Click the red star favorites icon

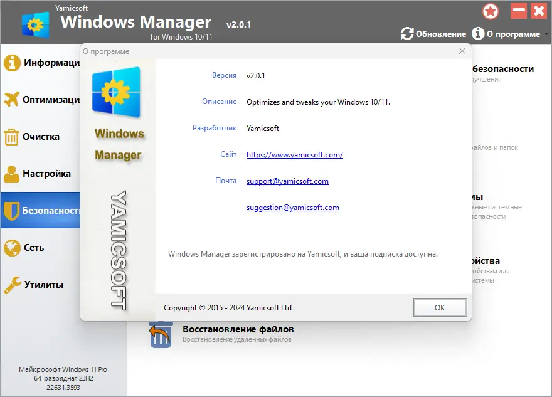[x=491, y=11]
